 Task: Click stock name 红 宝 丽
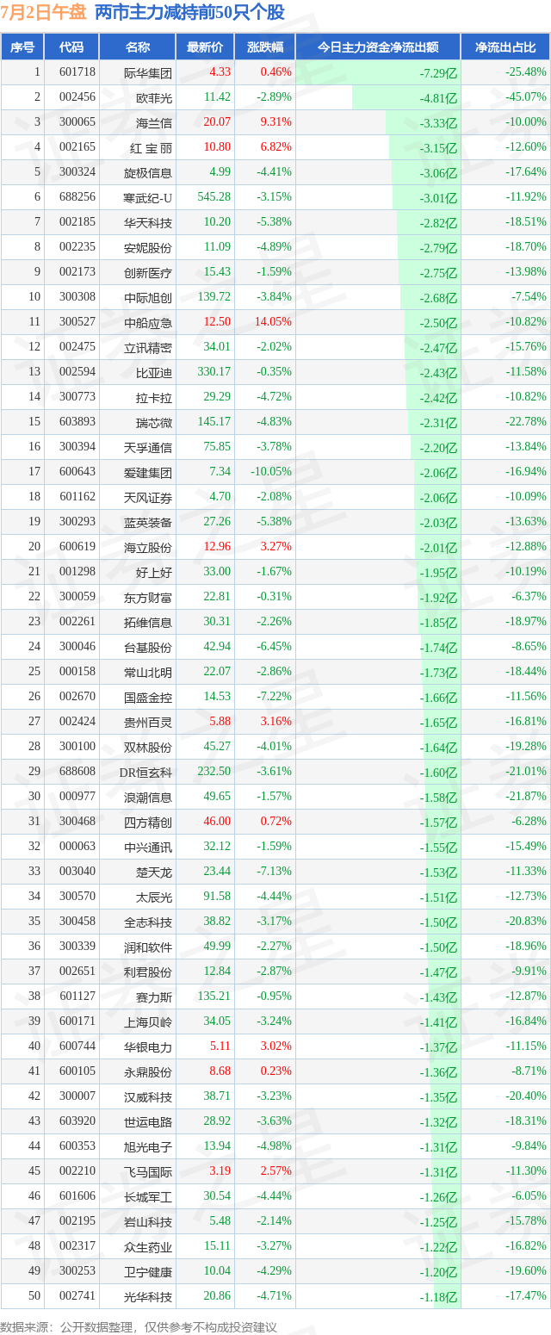(151, 148)
